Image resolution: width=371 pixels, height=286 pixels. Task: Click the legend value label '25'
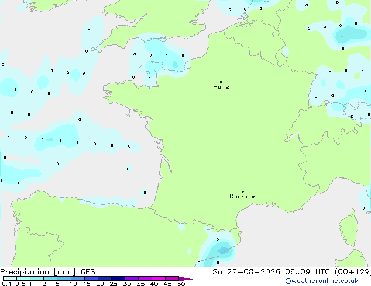pos(114,284)
